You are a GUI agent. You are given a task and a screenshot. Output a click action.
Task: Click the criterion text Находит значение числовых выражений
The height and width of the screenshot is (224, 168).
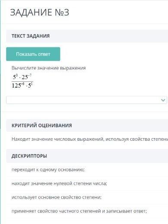(x=57, y=139)
